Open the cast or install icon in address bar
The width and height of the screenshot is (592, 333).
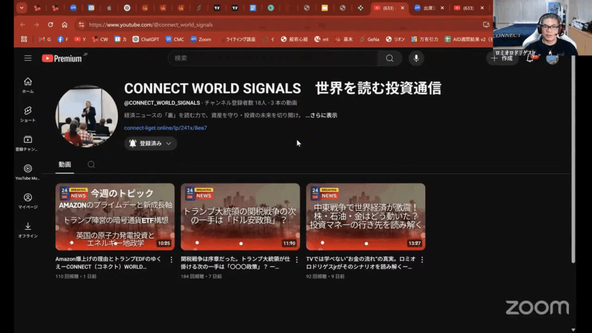tap(486, 24)
